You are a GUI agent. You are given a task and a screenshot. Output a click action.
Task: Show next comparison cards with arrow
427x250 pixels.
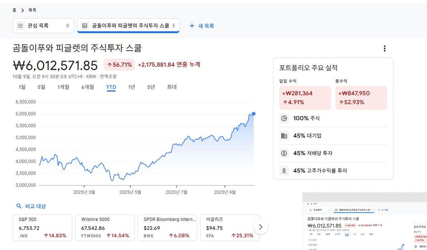pyautogui.click(x=260, y=227)
